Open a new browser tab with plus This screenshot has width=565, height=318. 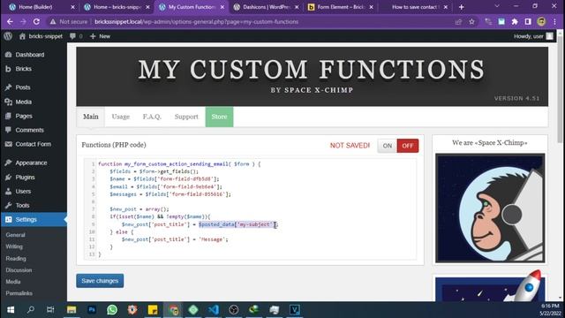[461, 7]
